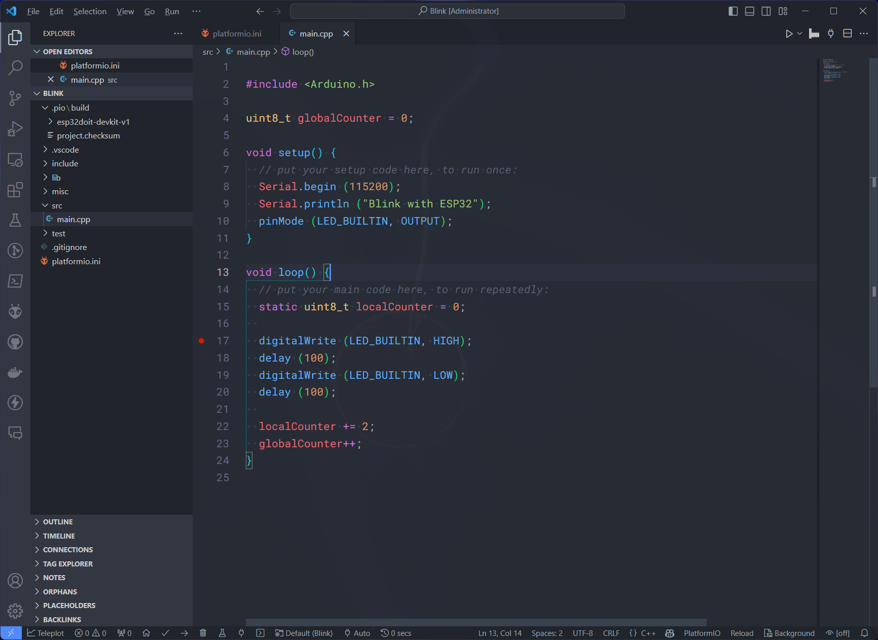Toggle the bottom panel visibility
The height and width of the screenshot is (640, 878).
(750, 11)
